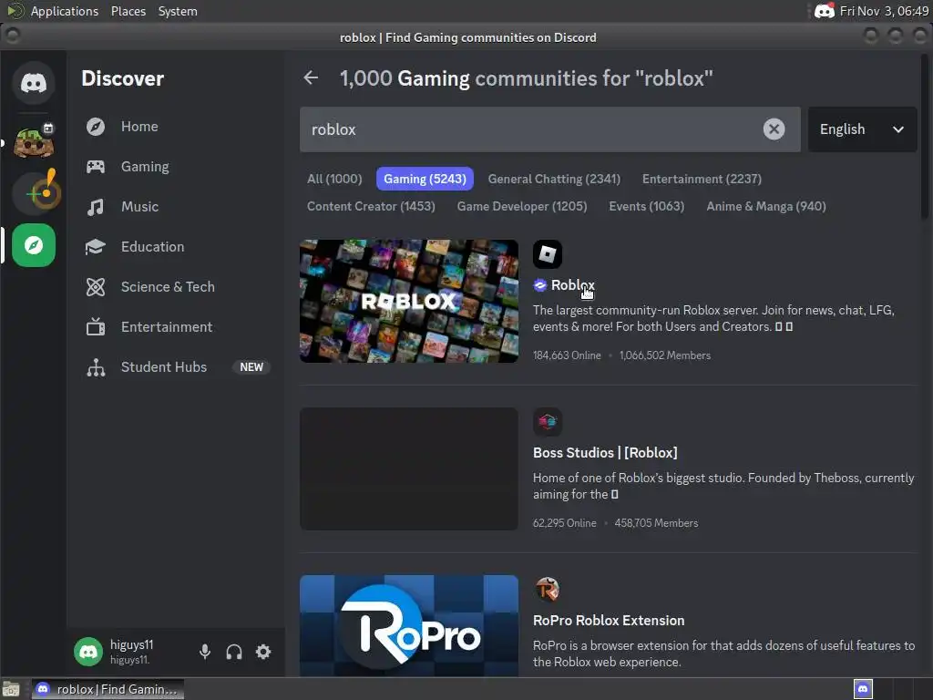This screenshot has height=700, width=933.
Task: Open Boss Studios | [Roblox] server
Action: (x=605, y=453)
